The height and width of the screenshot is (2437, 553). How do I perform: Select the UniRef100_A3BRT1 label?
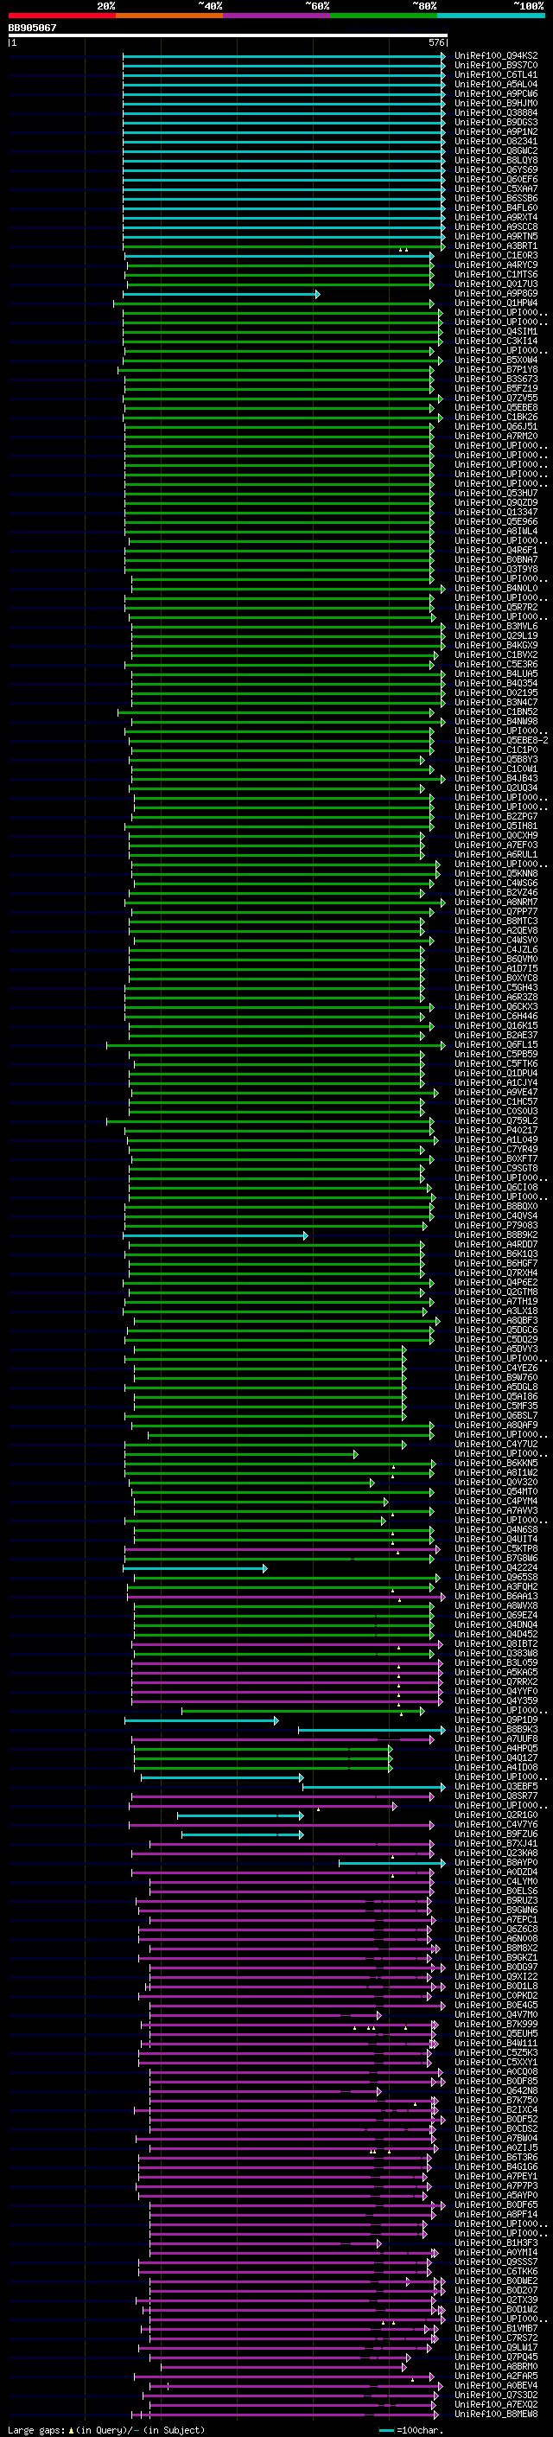pos(496,246)
